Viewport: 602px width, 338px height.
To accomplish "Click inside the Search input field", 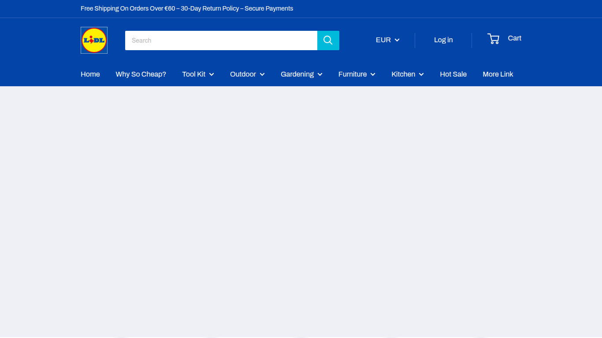I will click(x=221, y=40).
